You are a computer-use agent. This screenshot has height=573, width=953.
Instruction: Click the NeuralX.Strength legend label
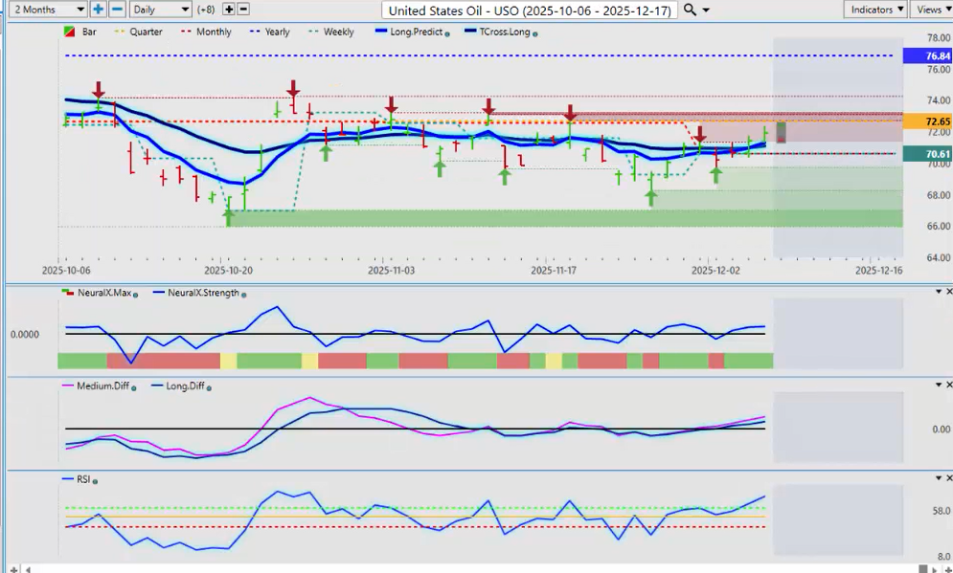tap(201, 291)
